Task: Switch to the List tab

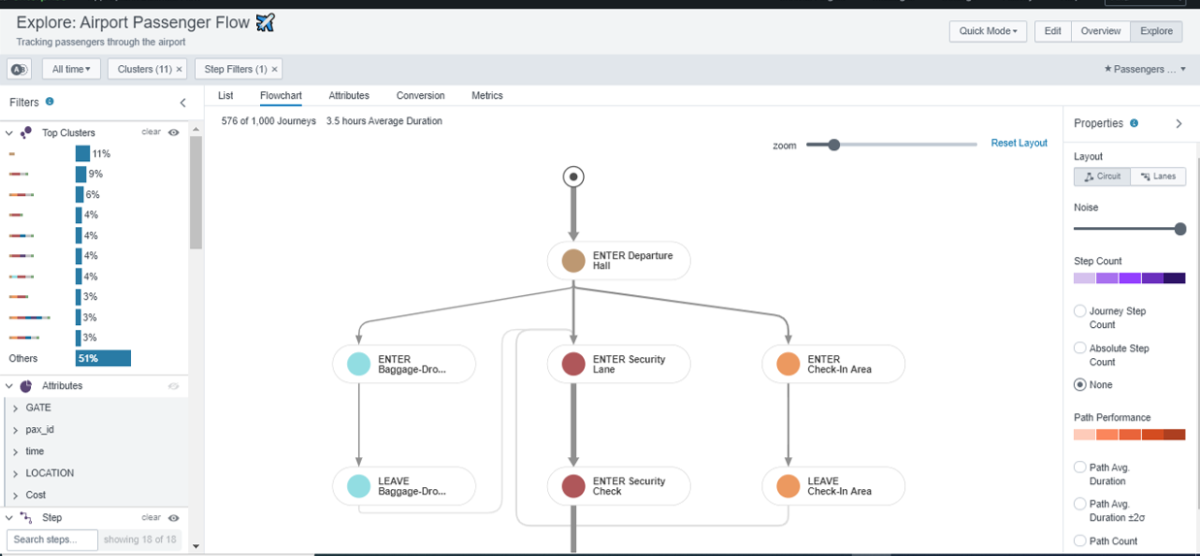Action: point(225,95)
